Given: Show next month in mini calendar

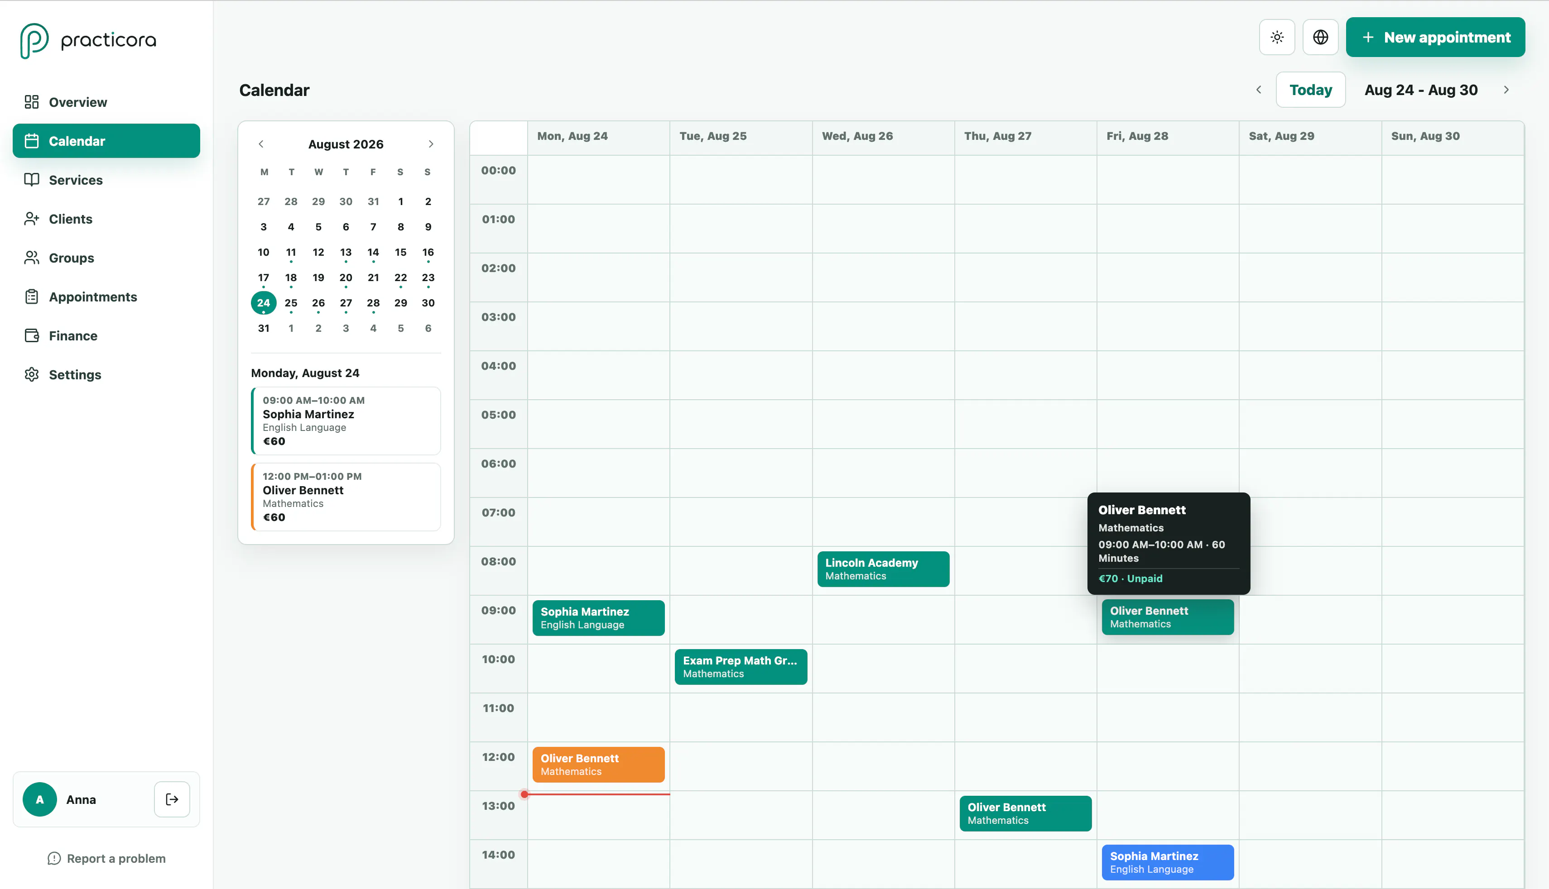Looking at the screenshot, I should tap(431, 144).
